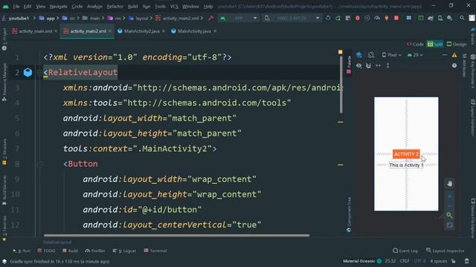This screenshot has width=476, height=267.
Task: Click the infer constraints magnet icon
Action: tap(368, 66)
